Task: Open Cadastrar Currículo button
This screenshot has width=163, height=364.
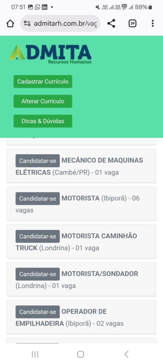Action: 43,81
